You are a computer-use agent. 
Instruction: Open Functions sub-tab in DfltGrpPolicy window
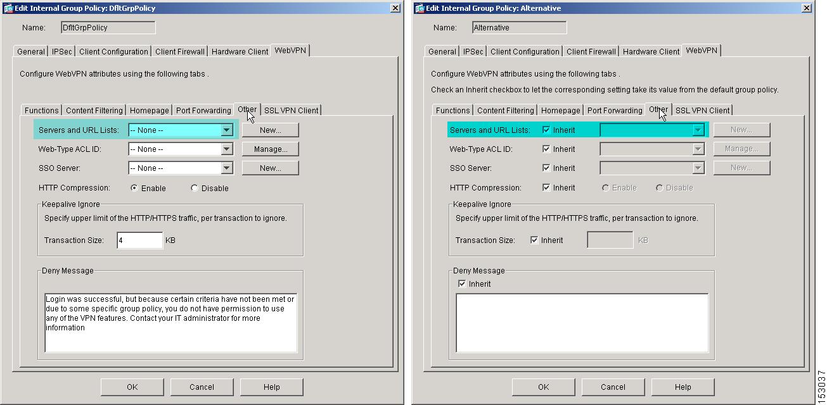point(41,110)
